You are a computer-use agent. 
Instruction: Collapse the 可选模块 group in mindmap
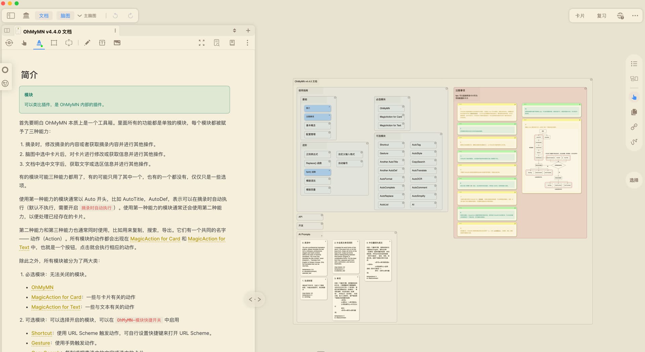[441, 134]
